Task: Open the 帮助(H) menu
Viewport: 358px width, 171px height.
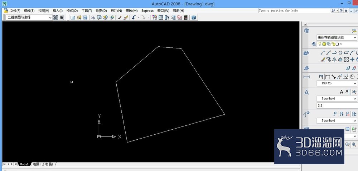Action: pyautogui.click(x=179, y=11)
